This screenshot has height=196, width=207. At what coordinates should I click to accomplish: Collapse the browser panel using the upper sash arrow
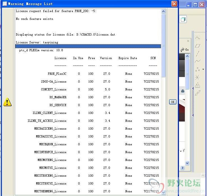193,88
